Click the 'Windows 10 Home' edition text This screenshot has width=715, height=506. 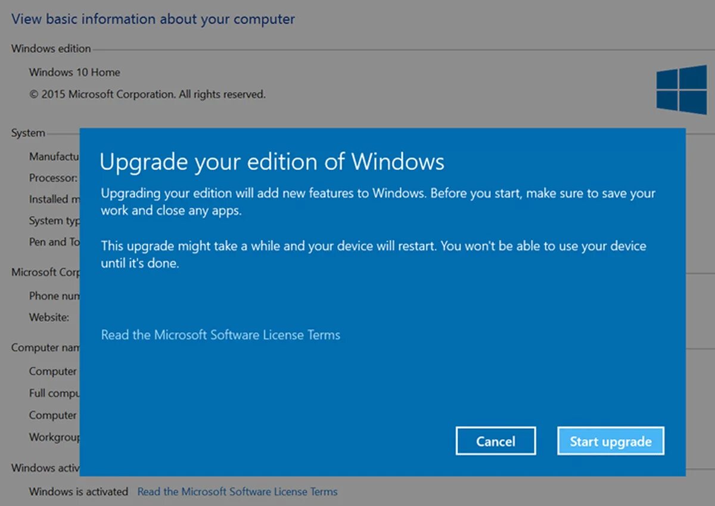click(x=74, y=72)
